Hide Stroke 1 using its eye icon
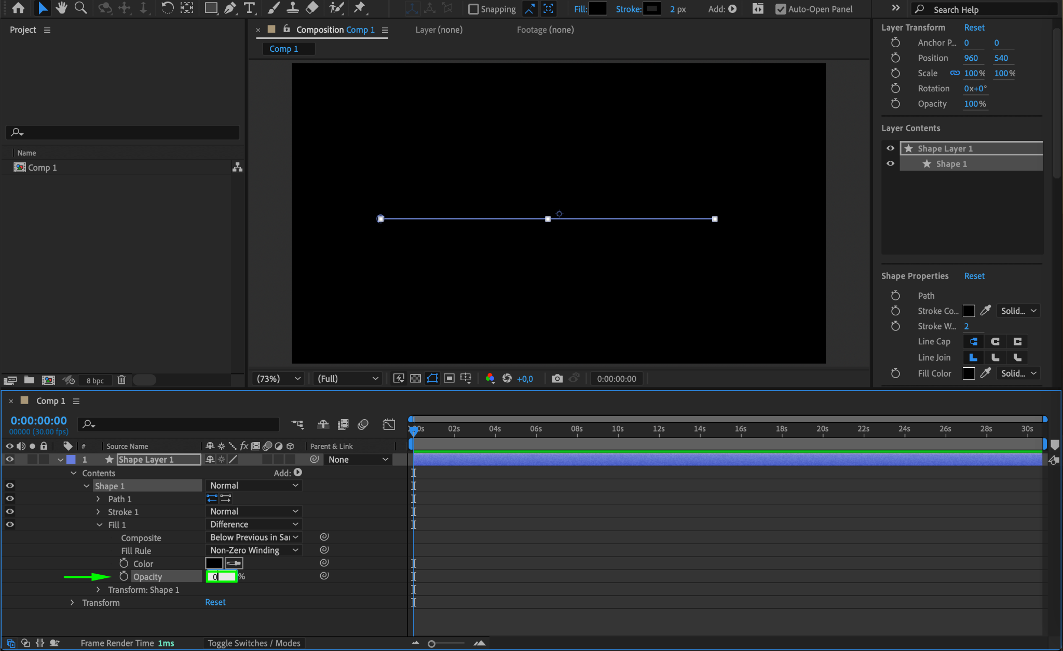1063x651 pixels. point(10,511)
